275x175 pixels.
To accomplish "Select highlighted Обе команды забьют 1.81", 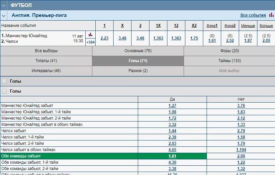I will tap(172, 156).
